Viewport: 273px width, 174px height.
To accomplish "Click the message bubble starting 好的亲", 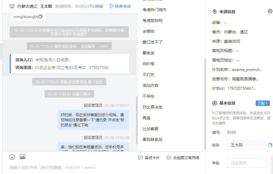I will point(93,120).
